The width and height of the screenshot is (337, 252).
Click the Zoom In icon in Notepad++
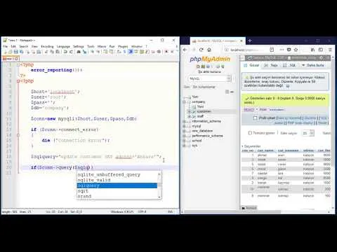92,52
